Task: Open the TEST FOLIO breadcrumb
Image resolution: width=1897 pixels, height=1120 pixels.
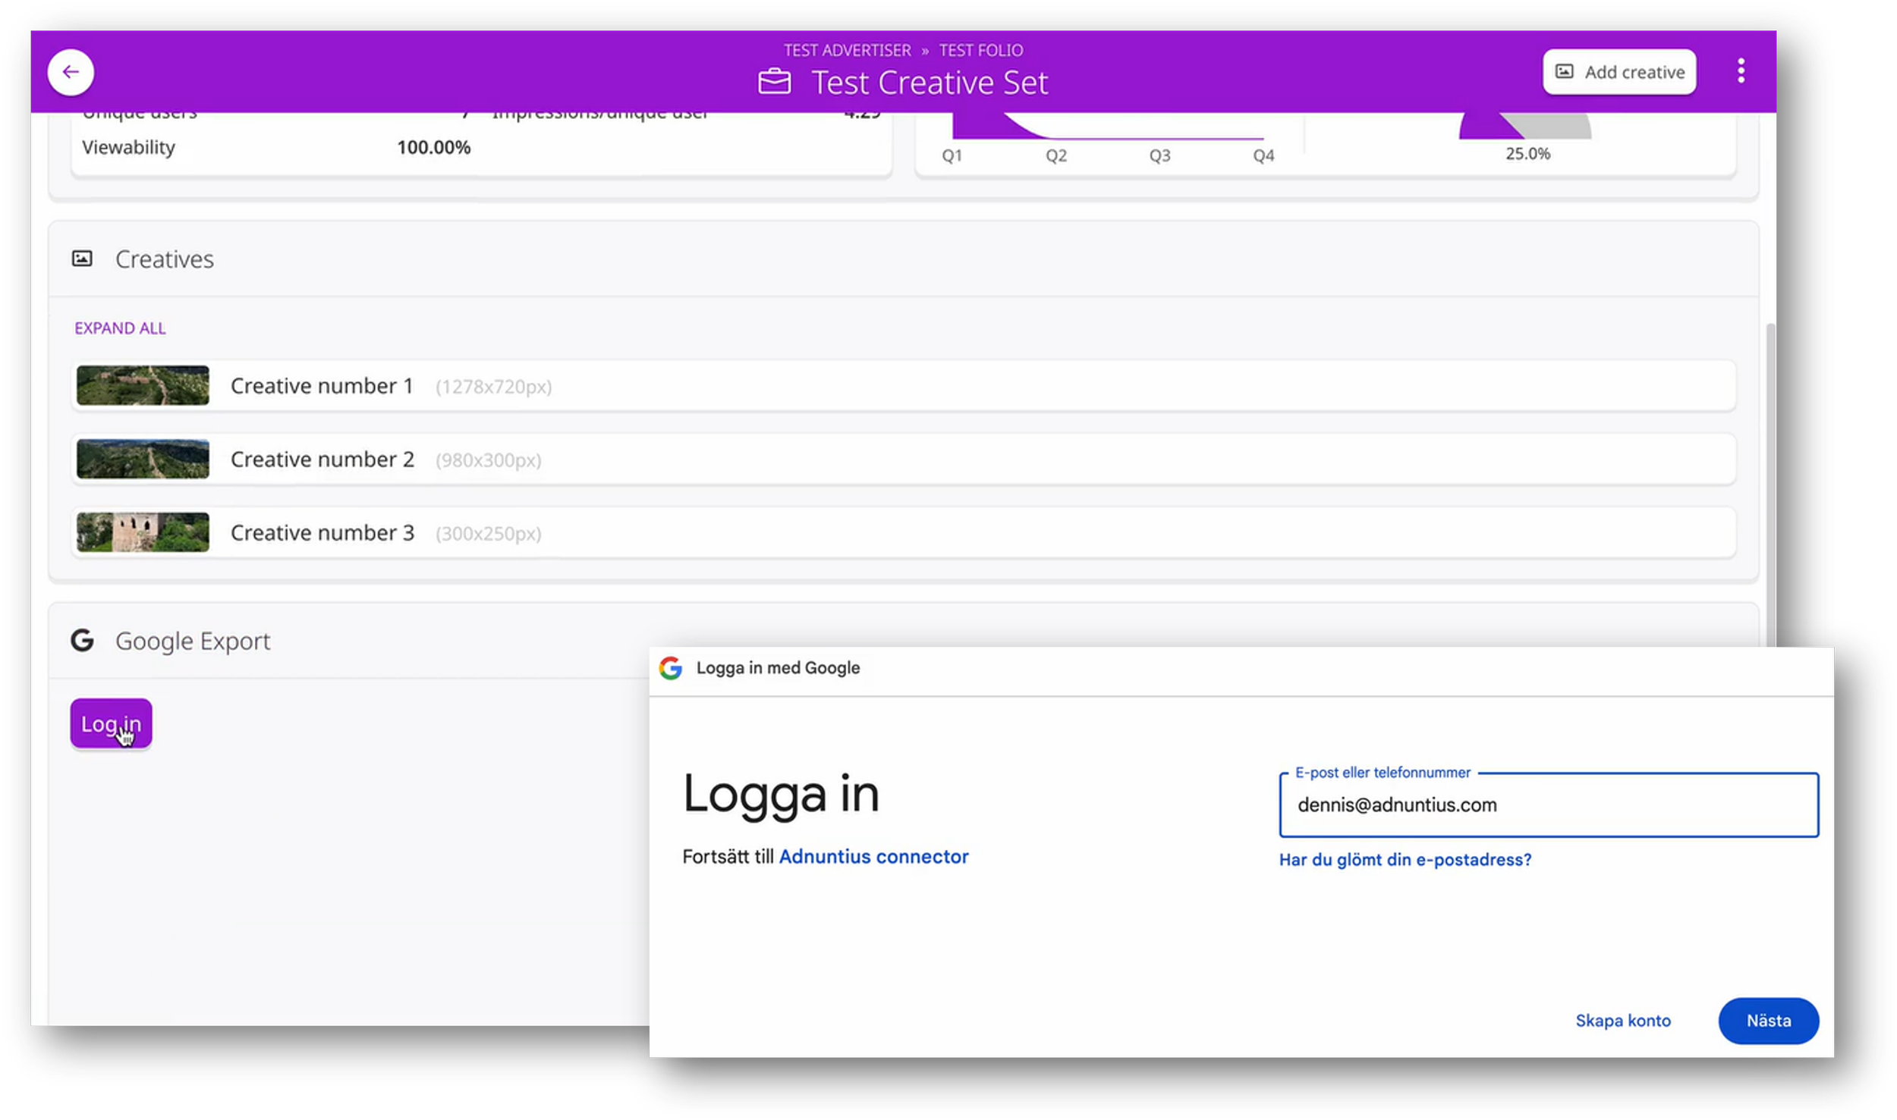Action: pyautogui.click(x=980, y=51)
